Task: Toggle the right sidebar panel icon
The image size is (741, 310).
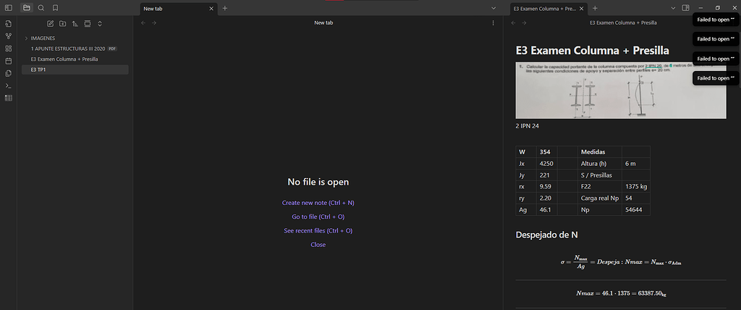Action: pyautogui.click(x=685, y=8)
